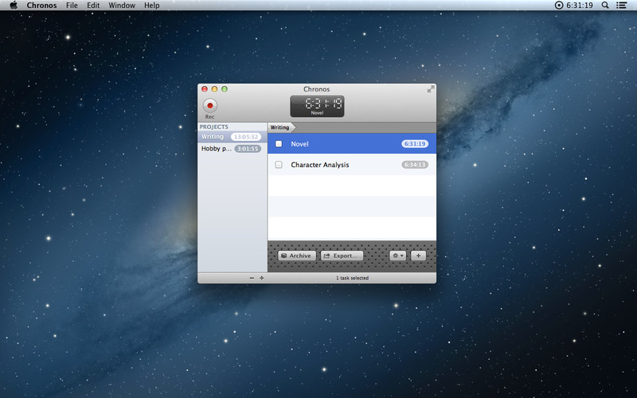The width and height of the screenshot is (637, 398).
Task: Open the Help menu
Action: [151, 6]
